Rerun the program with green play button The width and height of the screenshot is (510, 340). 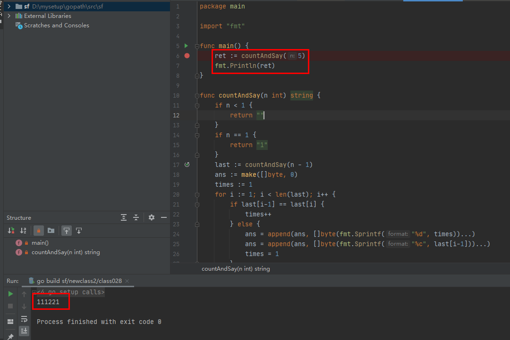[x=10, y=294]
